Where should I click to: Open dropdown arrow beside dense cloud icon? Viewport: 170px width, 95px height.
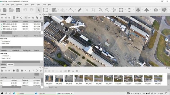[x=134, y=10]
